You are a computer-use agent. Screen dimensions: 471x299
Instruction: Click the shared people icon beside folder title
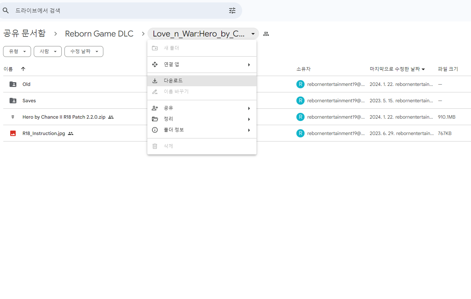266,34
